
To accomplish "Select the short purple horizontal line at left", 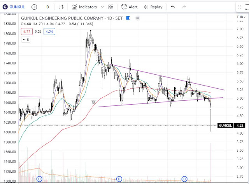I will (30, 97).
